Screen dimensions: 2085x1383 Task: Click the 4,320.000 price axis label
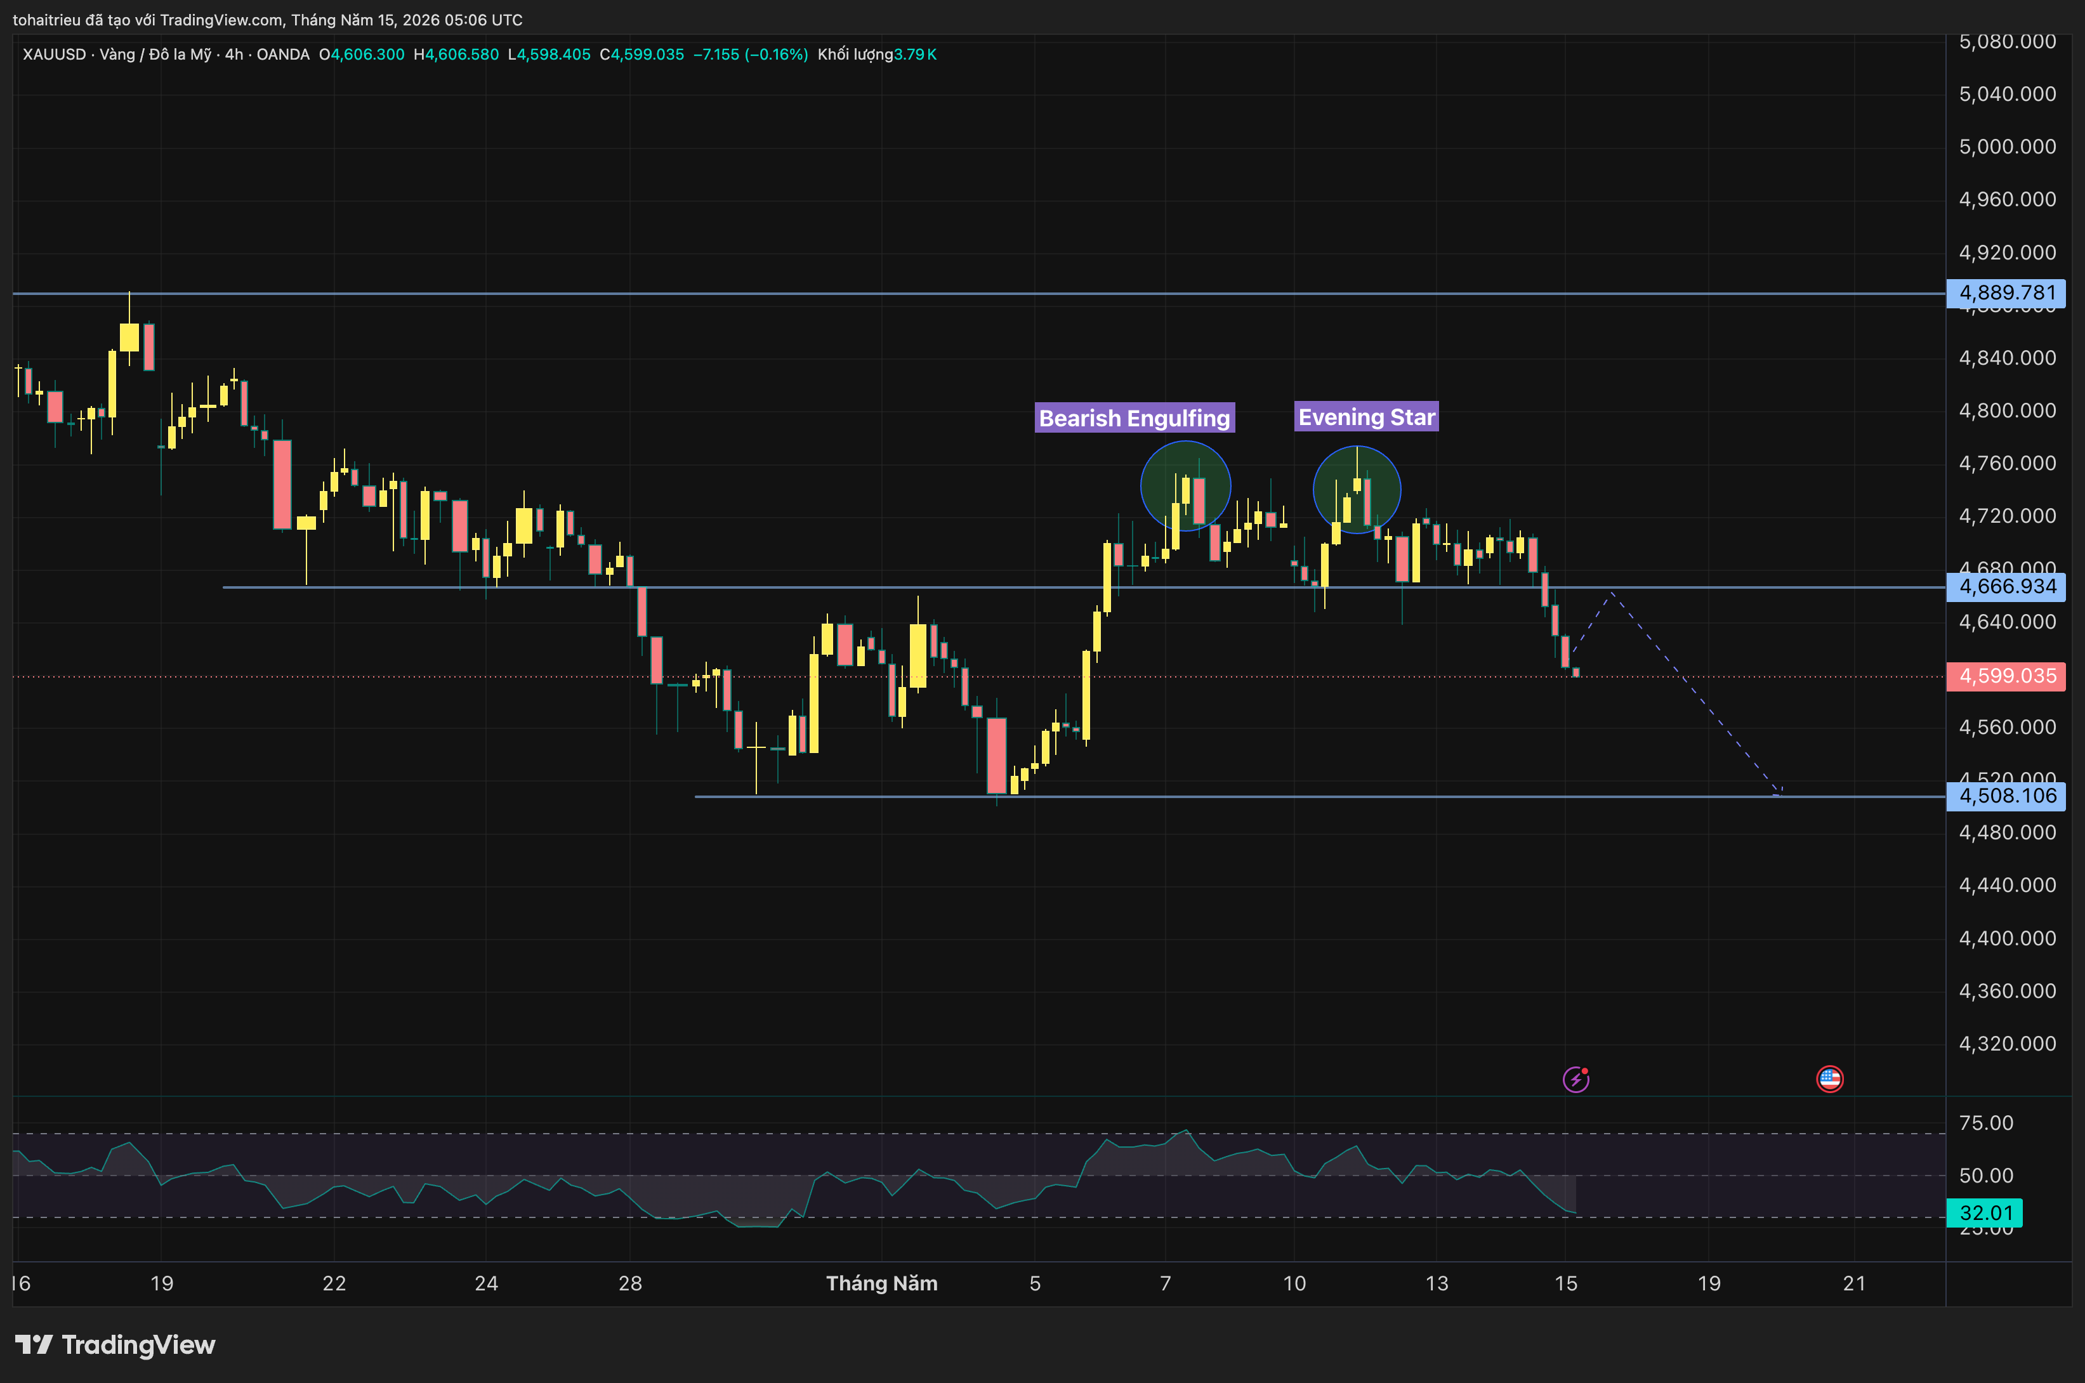[2008, 1044]
